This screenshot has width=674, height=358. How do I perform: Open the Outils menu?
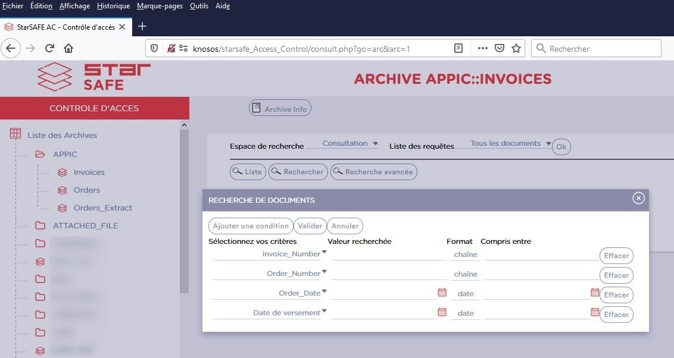click(199, 6)
